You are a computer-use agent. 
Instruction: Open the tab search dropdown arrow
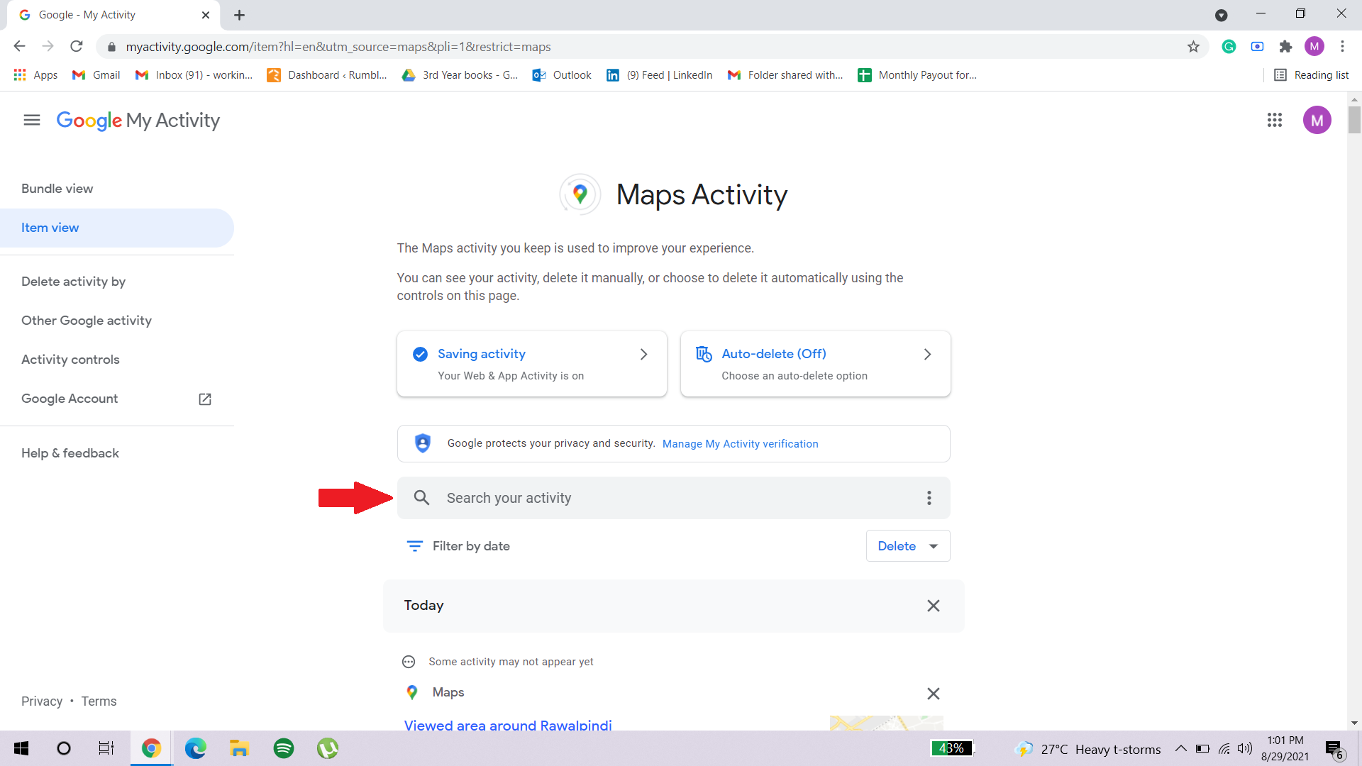tap(1221, 15)
